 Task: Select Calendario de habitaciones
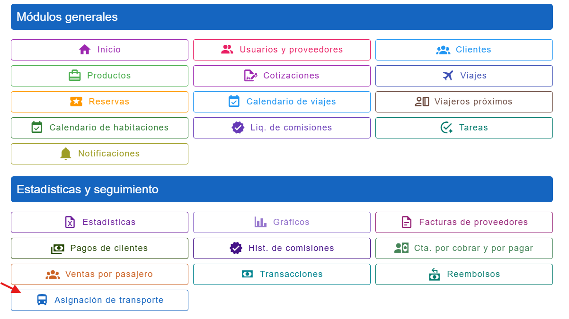tap(99, 128)
